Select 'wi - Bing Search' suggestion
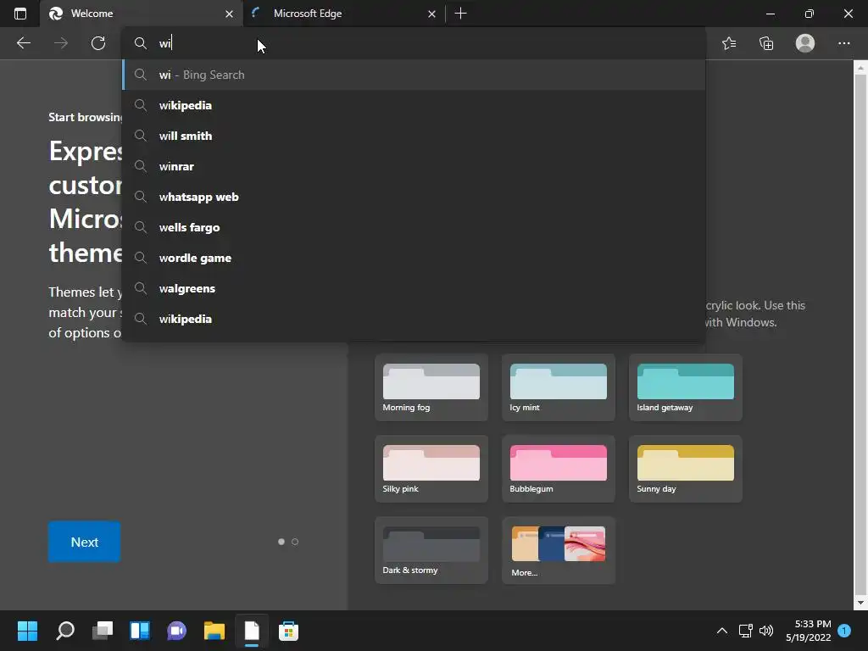This screenshot has width=868, height=651. [414, 75]
